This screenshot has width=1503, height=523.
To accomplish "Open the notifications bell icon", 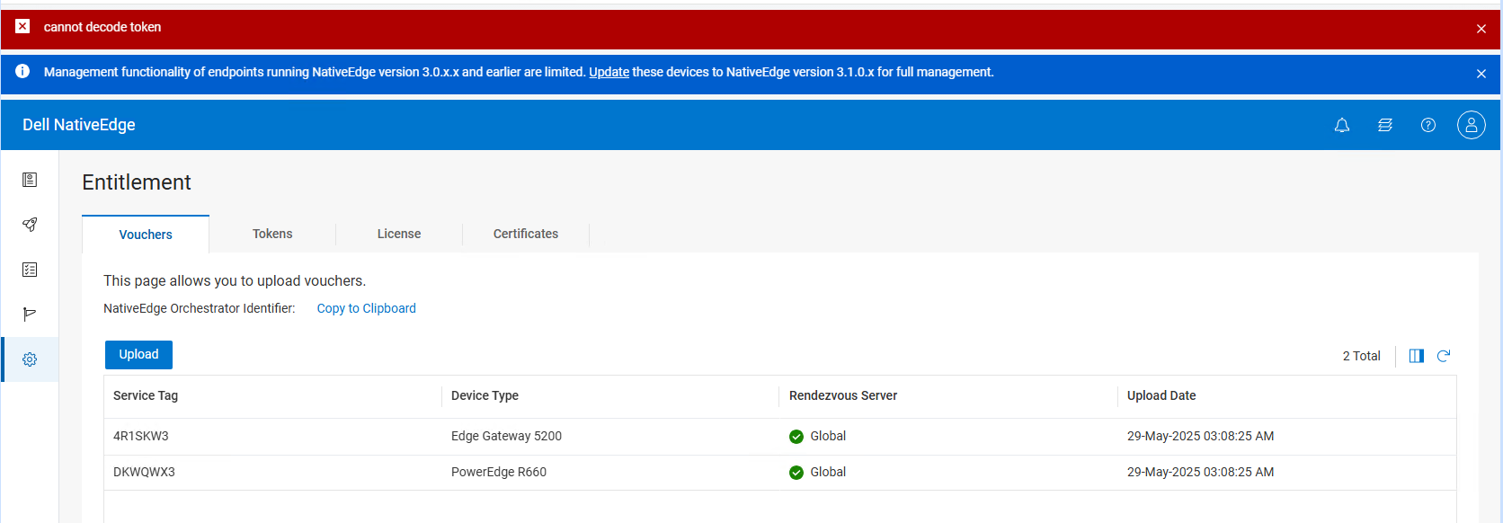I will click(x=1341, y=125).
